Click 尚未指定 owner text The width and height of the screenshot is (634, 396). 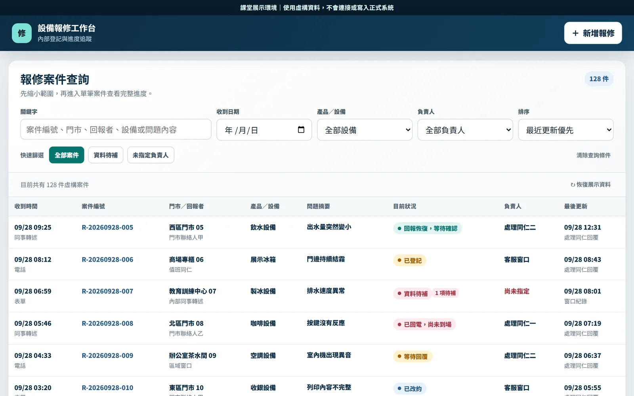point(517,291)
